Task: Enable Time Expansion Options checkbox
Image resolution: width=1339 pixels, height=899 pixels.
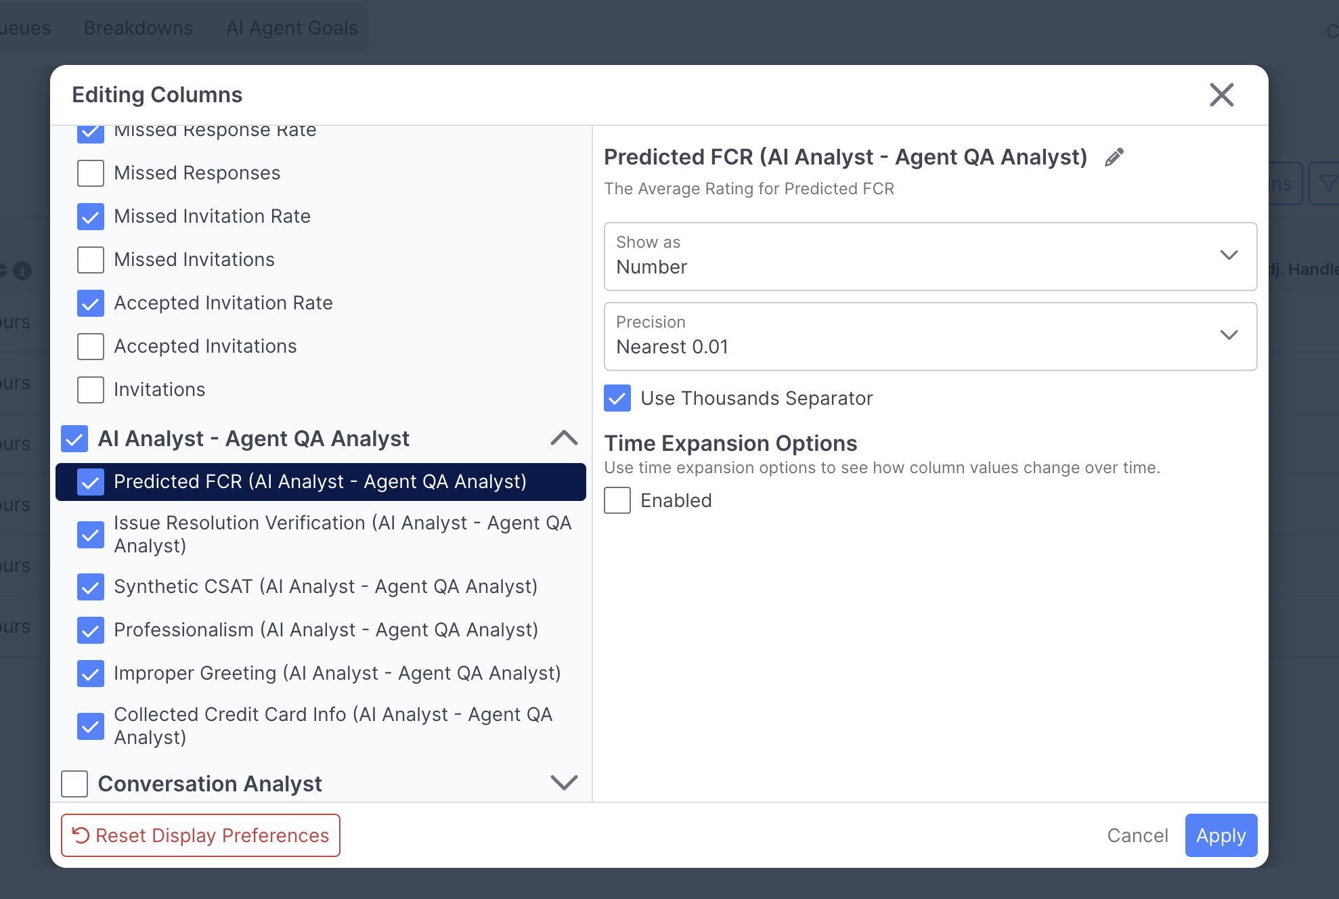Action: [617, 500]
